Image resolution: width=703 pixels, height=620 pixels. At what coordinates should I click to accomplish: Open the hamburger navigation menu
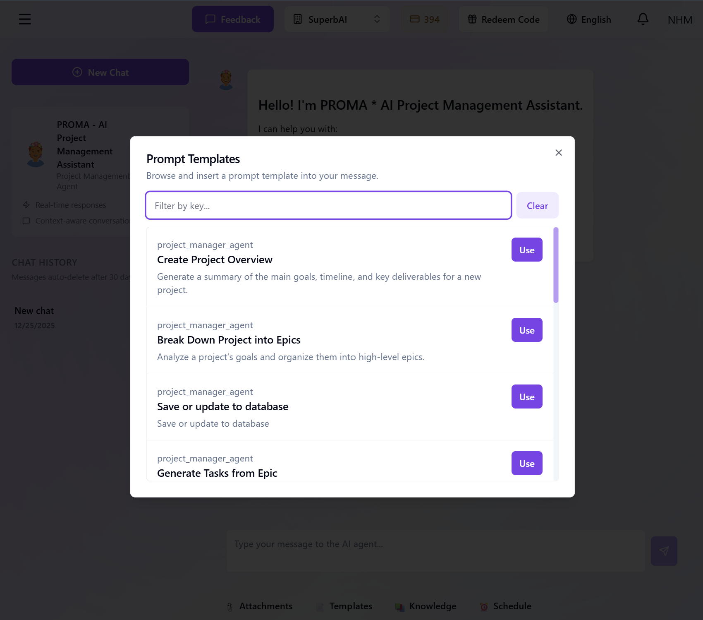click(25, 19)
